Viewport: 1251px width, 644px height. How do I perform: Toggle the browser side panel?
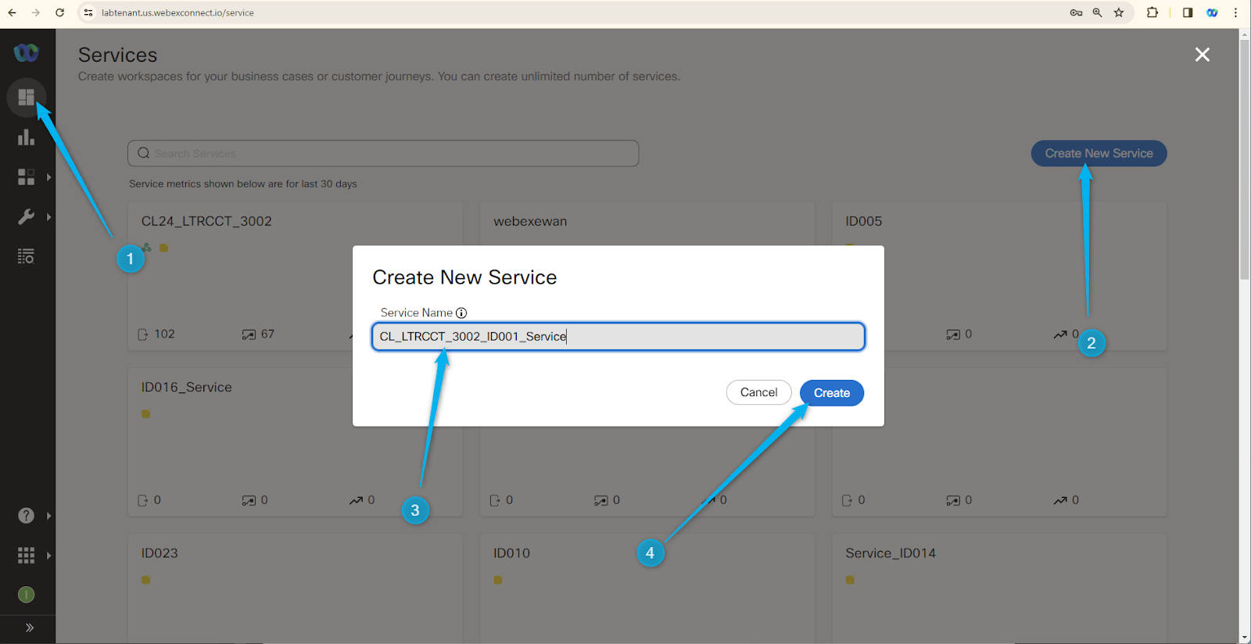pos(1188,13)
